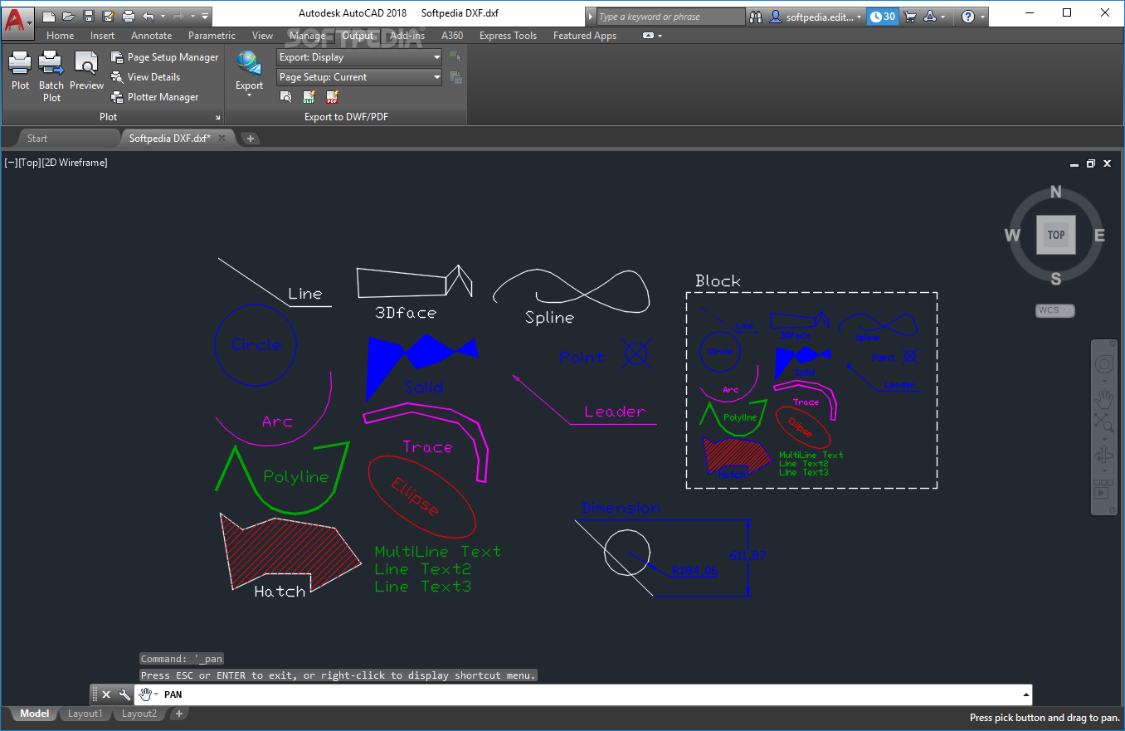Toggle the WCS coordinate system badge
Viewport: 1125px width, 731px height.
[1055, 310]
